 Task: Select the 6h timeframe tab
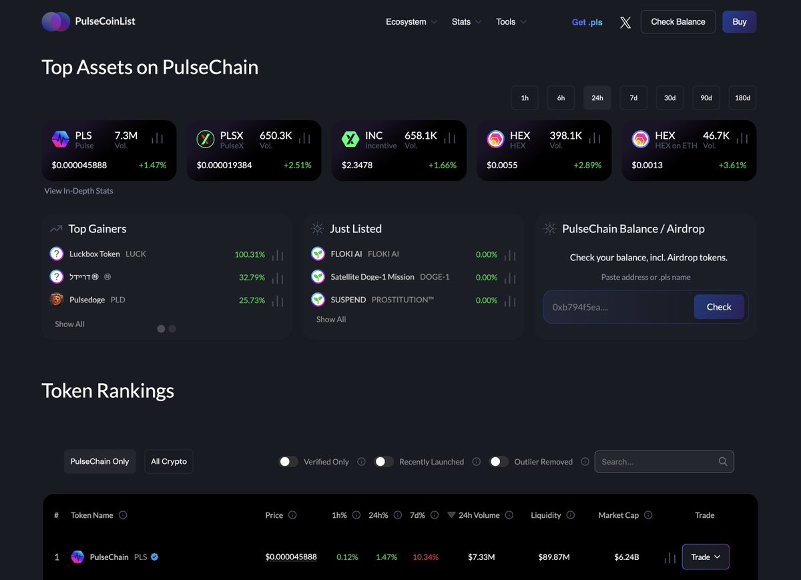coord(561,98)
